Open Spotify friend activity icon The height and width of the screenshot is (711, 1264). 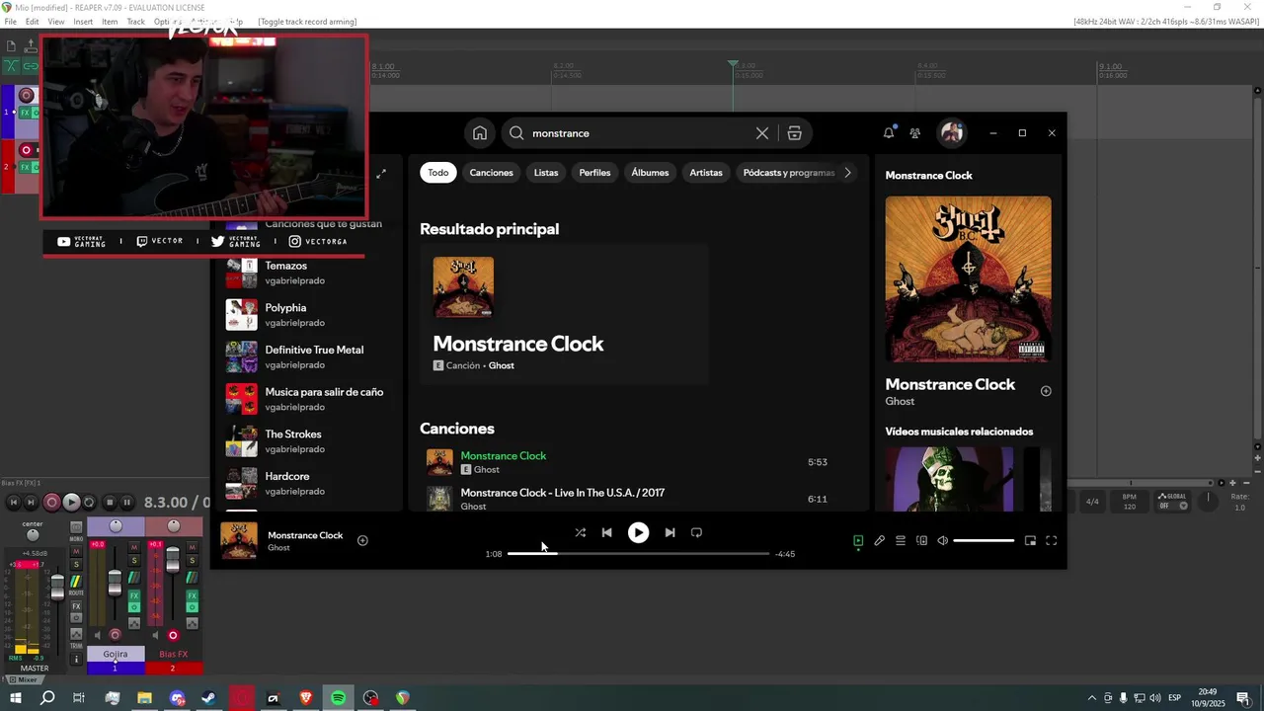click(x=915, y=133)
